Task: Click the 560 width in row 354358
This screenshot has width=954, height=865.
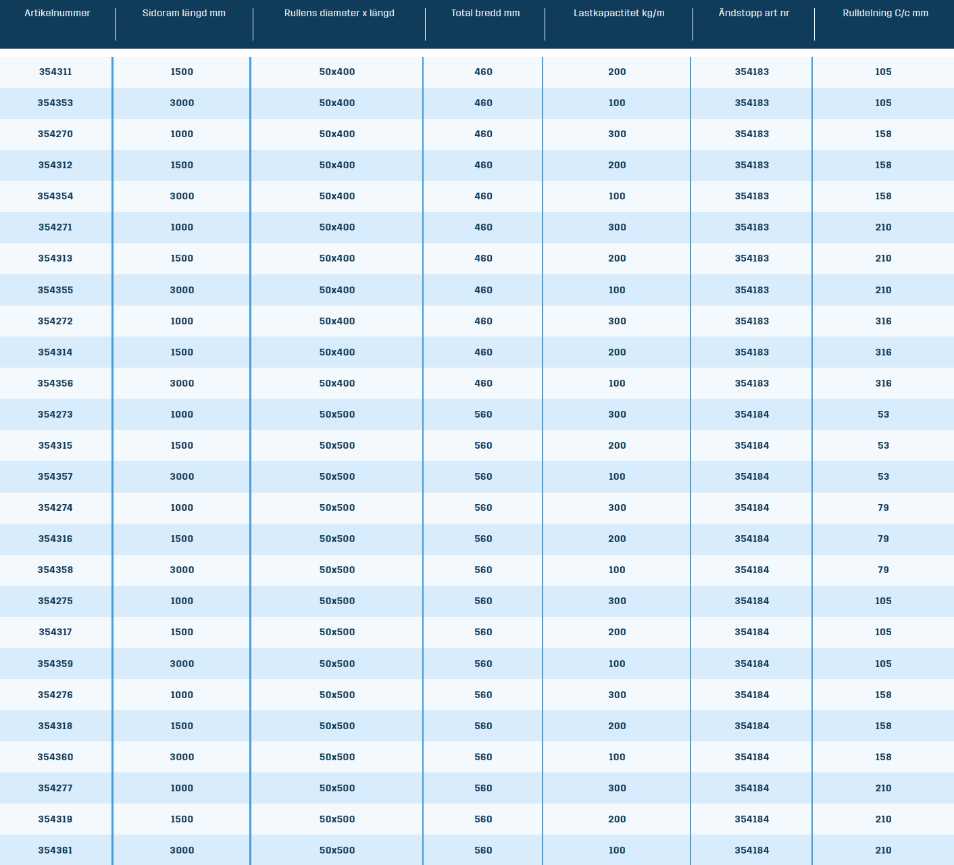Action: point(484,570)
